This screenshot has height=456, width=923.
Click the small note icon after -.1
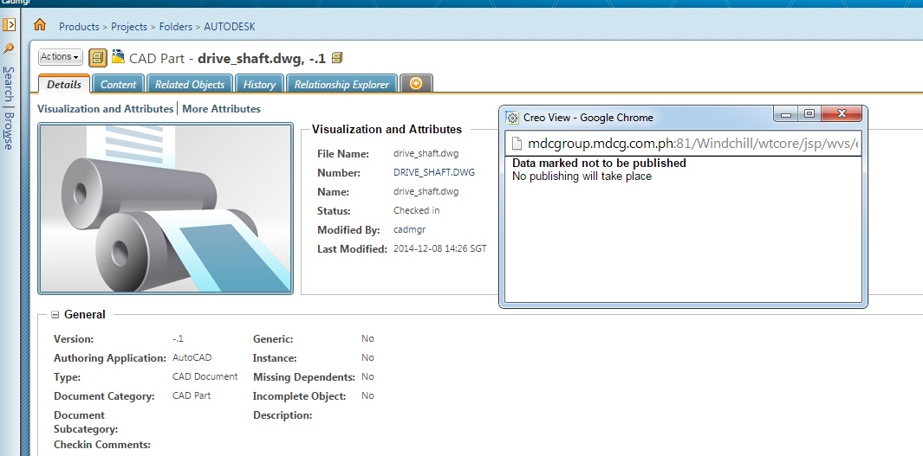tap(337, 58)
